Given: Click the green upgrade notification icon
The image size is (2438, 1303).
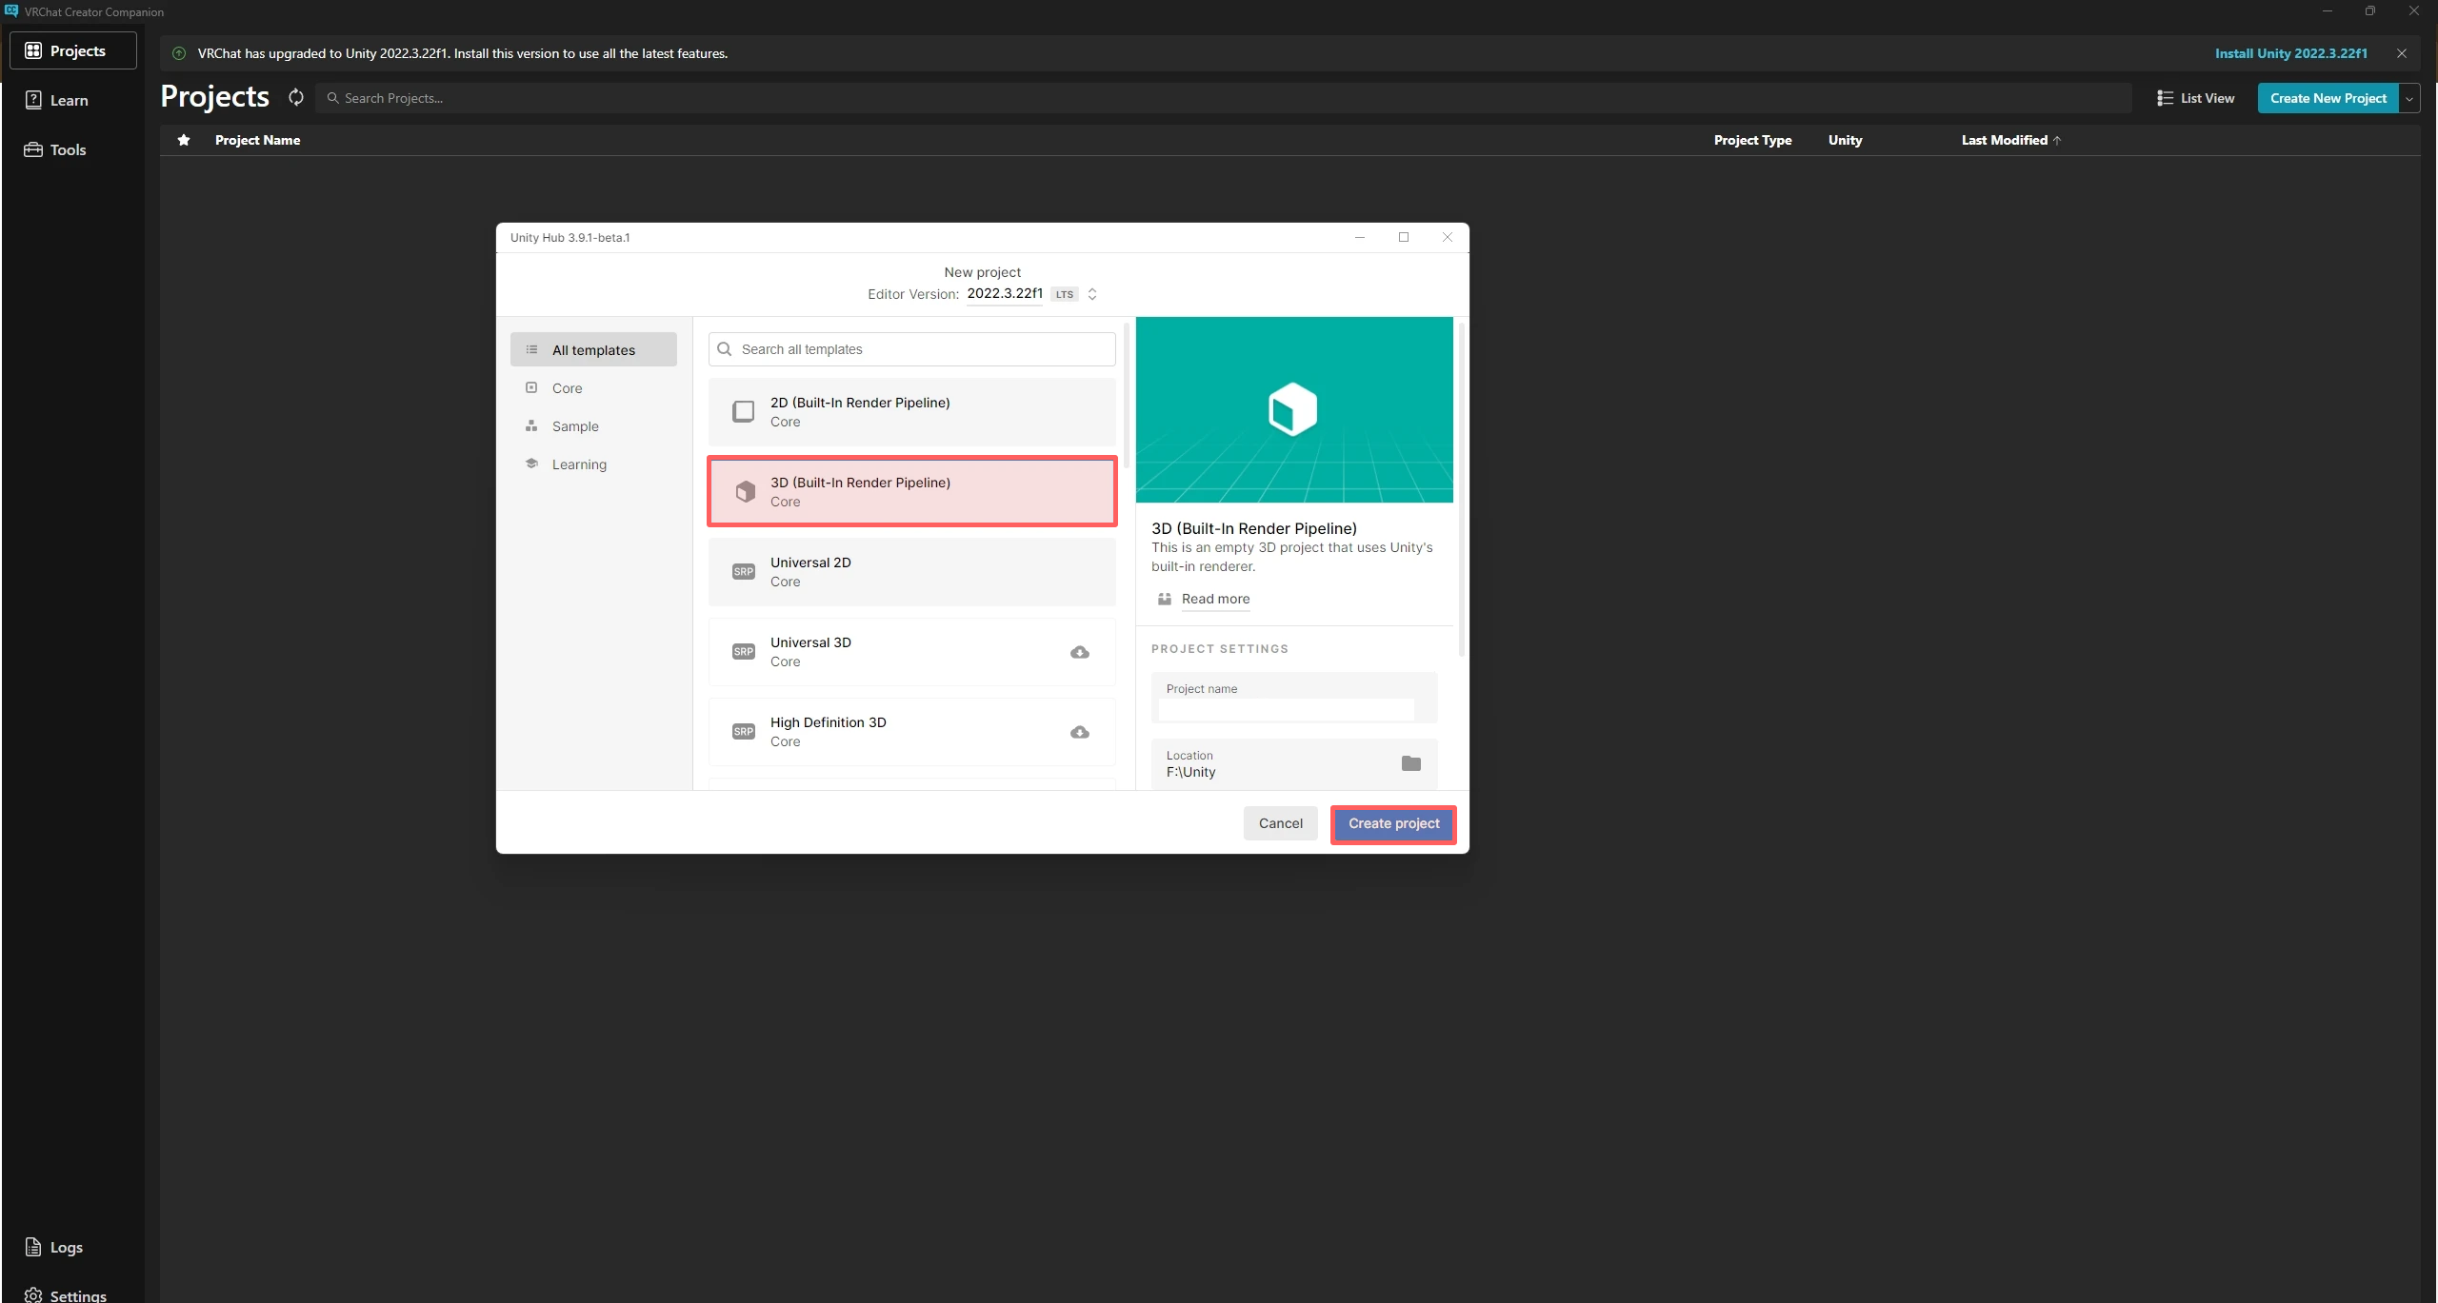Looking at the screenshot, I should 179,53.
